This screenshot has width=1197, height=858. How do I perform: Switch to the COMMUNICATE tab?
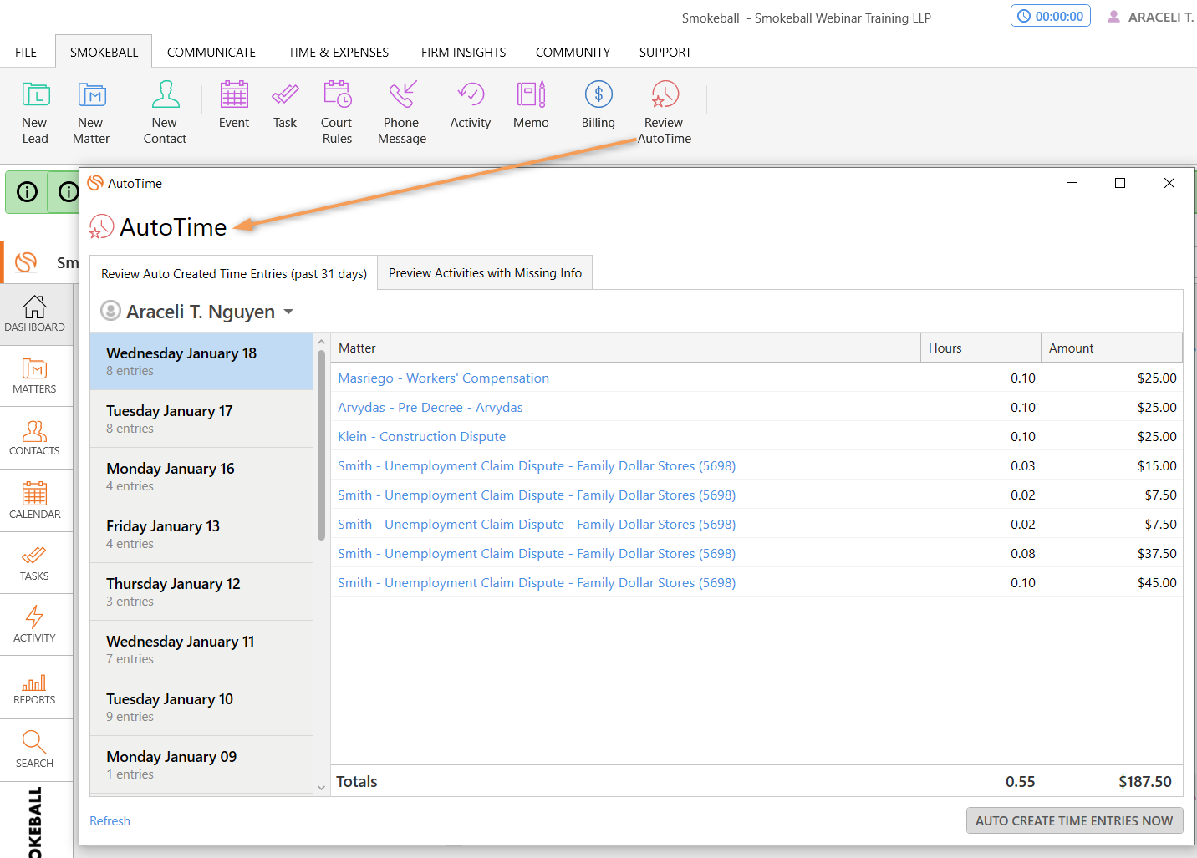(x=211, y=52)
